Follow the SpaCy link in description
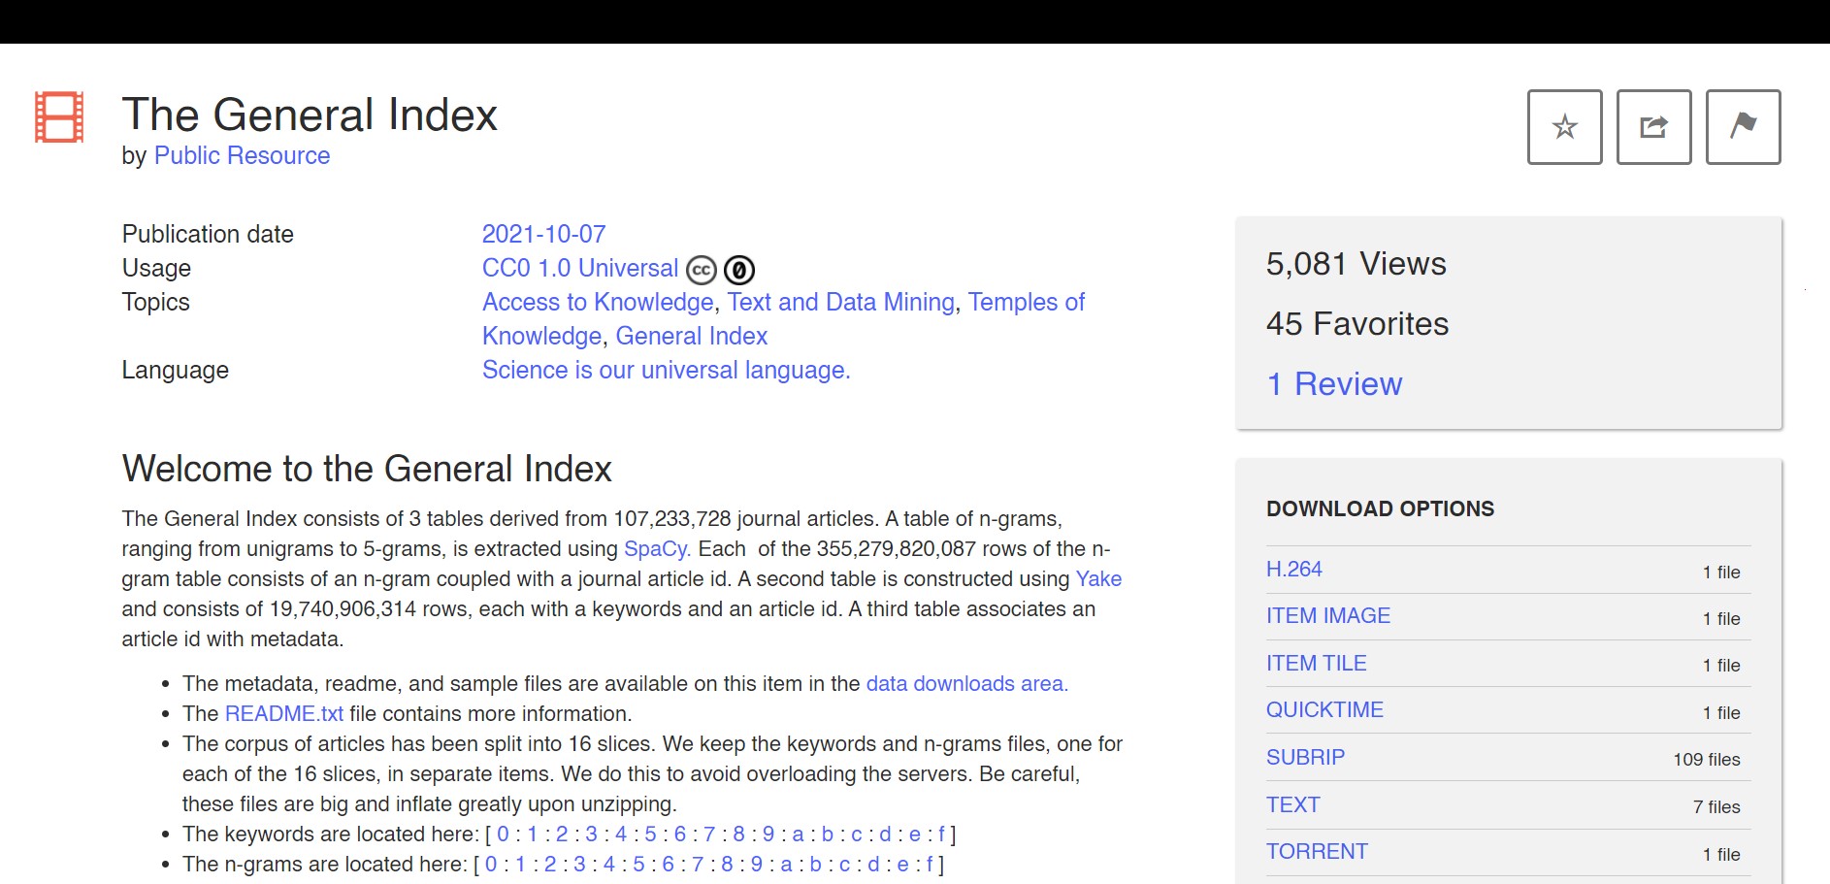Viewport: 1830px width, 884px height. pos(656,549)
